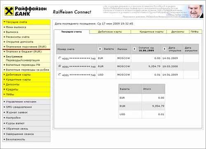Expand the ПИФы sidebar section
The image size is (206, 149).
[x=26, y=94]
